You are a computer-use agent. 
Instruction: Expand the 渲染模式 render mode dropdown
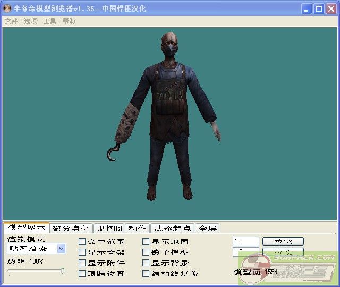[61, 249]
